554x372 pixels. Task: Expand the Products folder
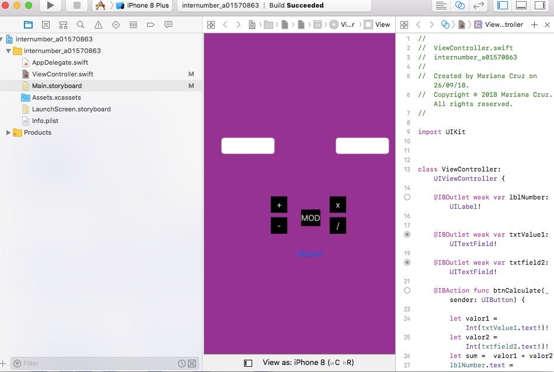click(8, 132)
